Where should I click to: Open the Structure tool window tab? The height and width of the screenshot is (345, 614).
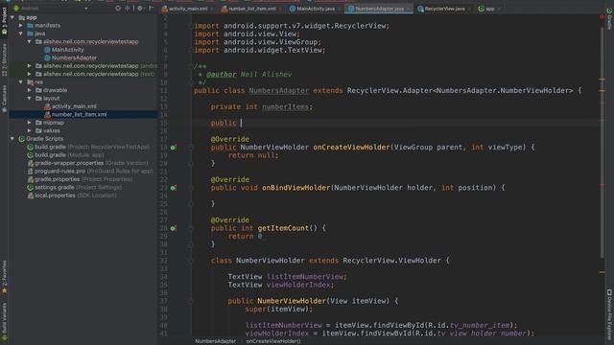4,59
